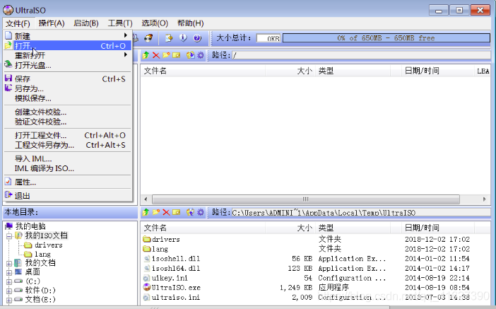Choose 模拟保存... menu entry
The height and width of the screenshot is (309, 496).
pyautogui.click(x=68, y=98)
